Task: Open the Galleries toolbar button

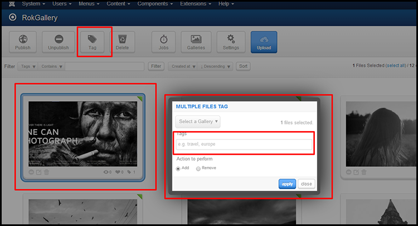Action: tap(196, 42)
